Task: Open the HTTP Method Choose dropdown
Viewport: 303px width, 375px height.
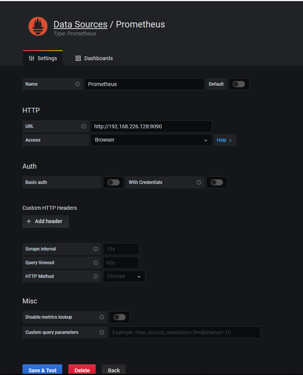Action: point(124,276)
